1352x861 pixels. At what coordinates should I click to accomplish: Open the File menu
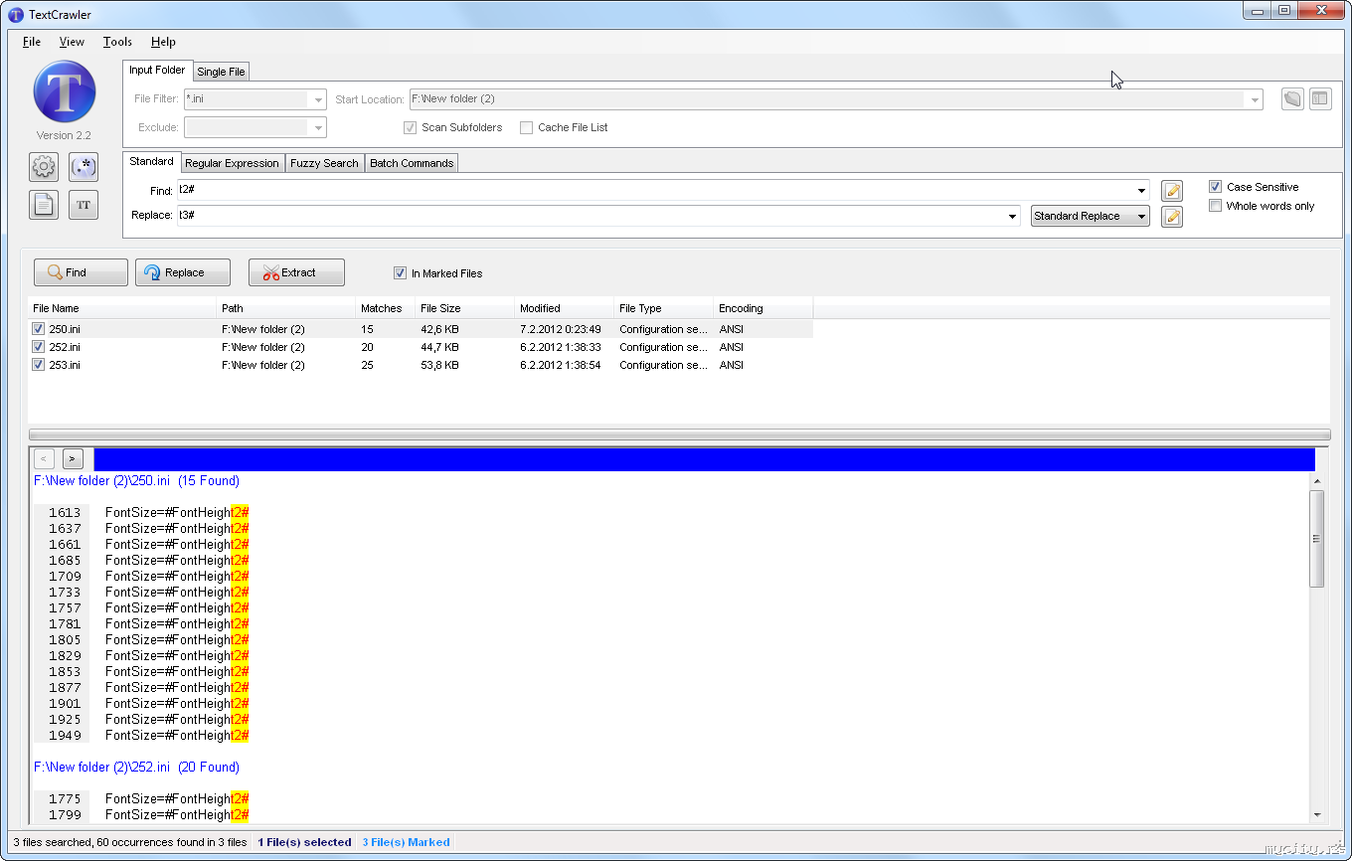point(32,42)
